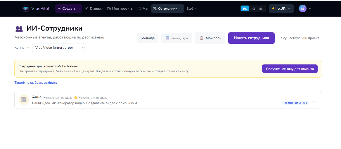341x149 pixels.
Task: Click Тариф не выбран, выбрать link
Action: click(36, 83)
